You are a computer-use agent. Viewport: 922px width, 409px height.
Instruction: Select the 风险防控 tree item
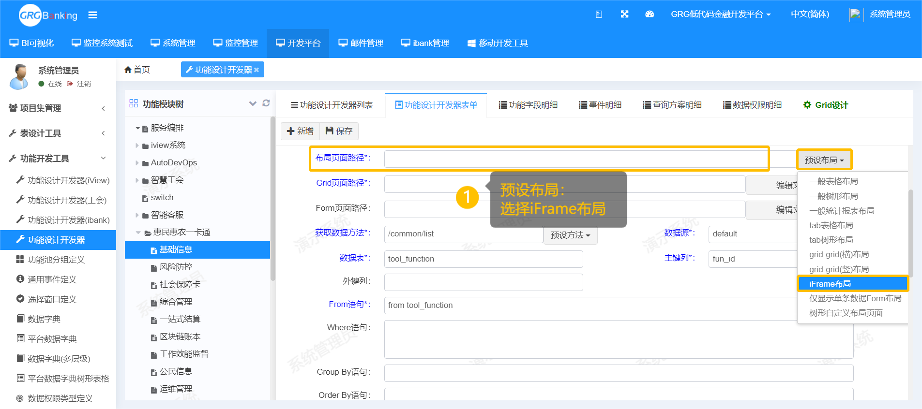click(176, 267)
